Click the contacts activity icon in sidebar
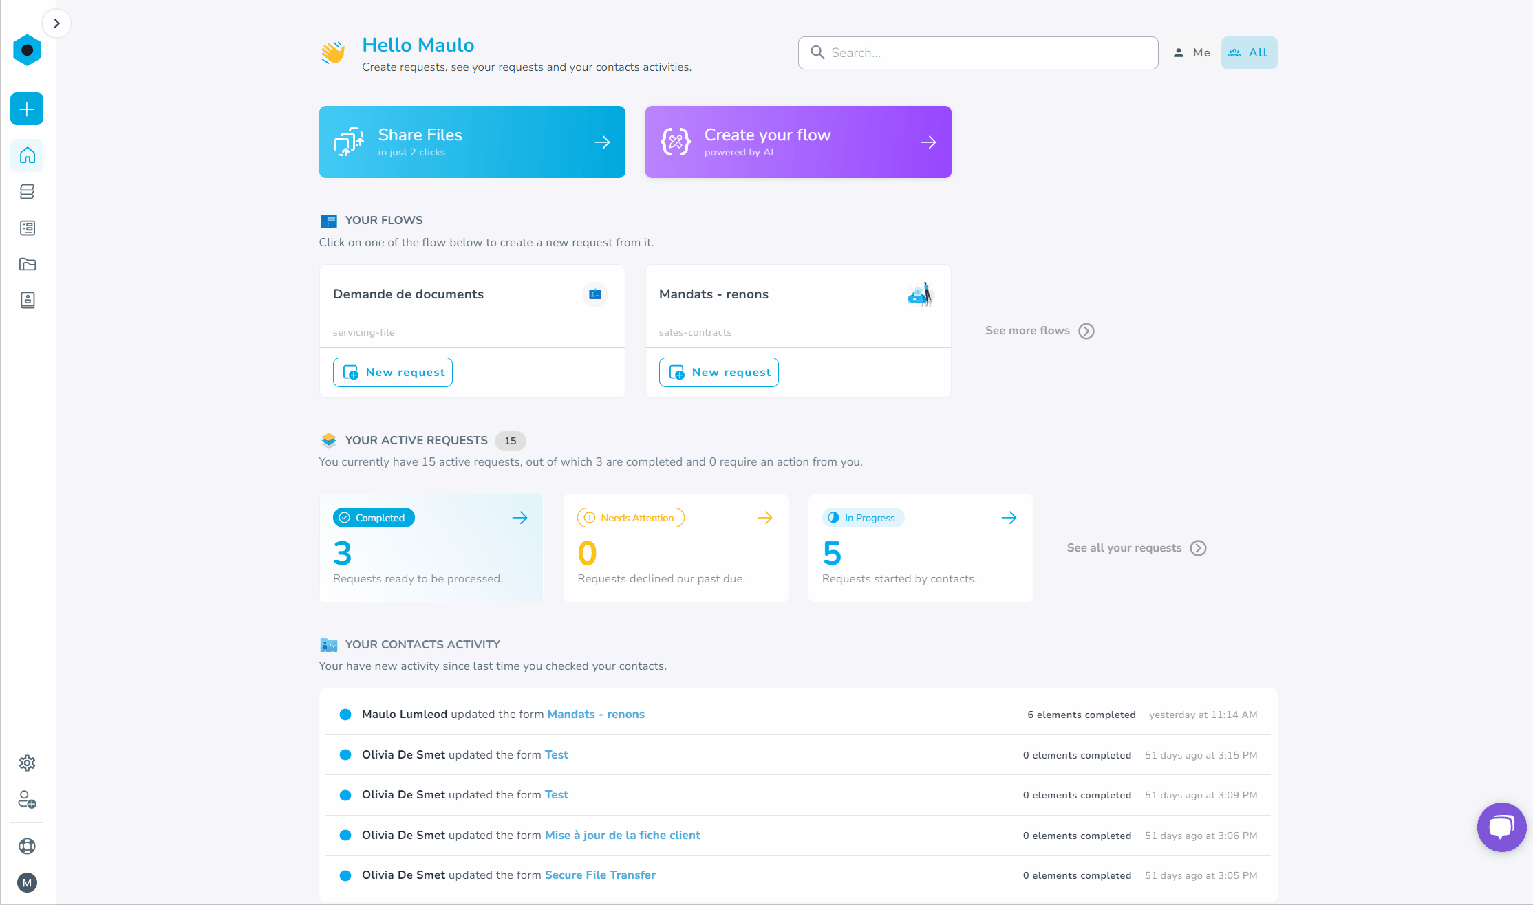 coord(27,300)
